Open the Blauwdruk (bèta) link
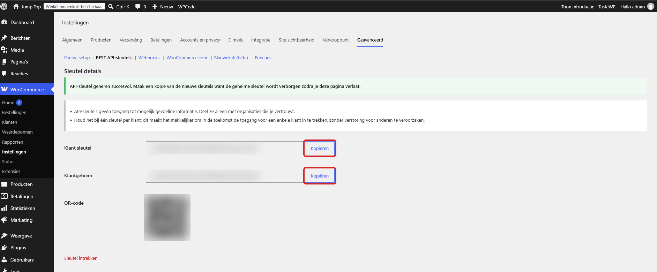The image size is (657, 272). point(231,58)
